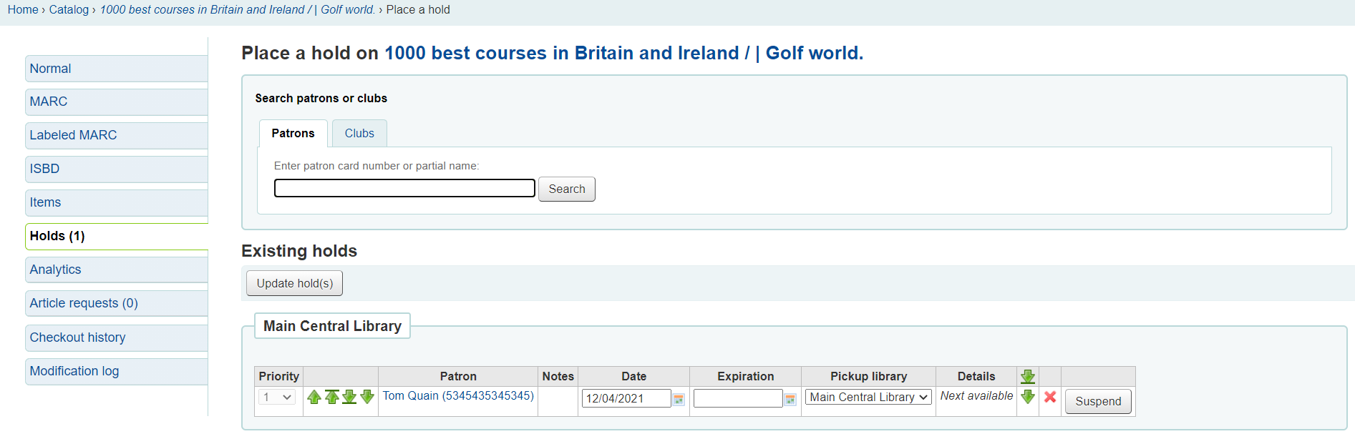Open the Priority dropdown
The image size is (1355, 439).
point(277,397)
